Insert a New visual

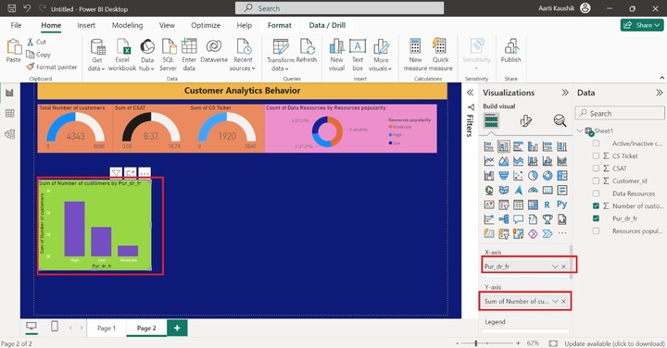[336, 55]
